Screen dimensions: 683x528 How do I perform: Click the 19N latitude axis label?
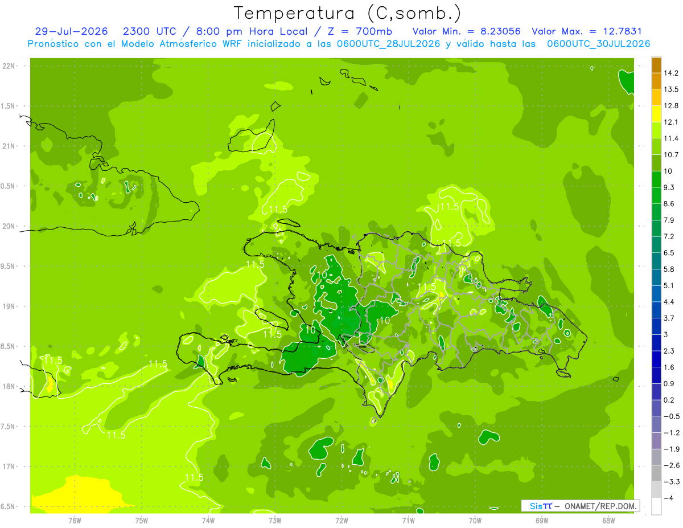[x=9, y=306]
